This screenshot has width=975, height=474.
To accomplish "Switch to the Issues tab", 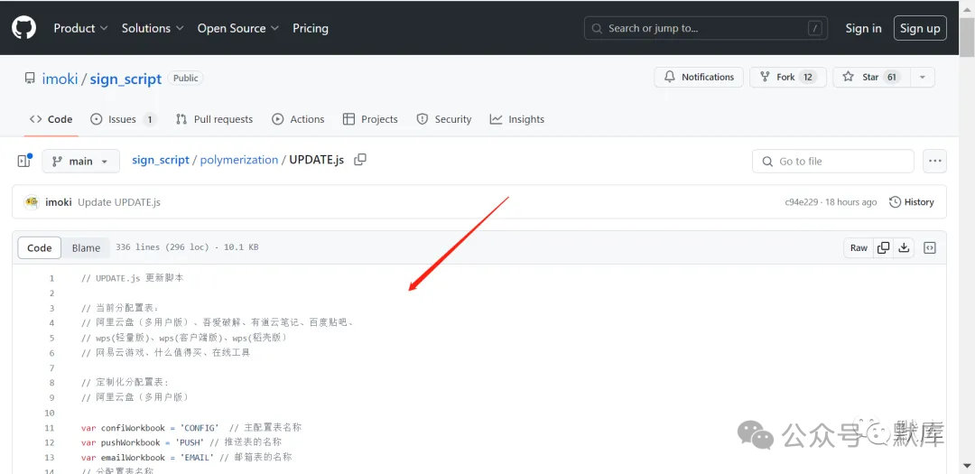I will point(123,119).
